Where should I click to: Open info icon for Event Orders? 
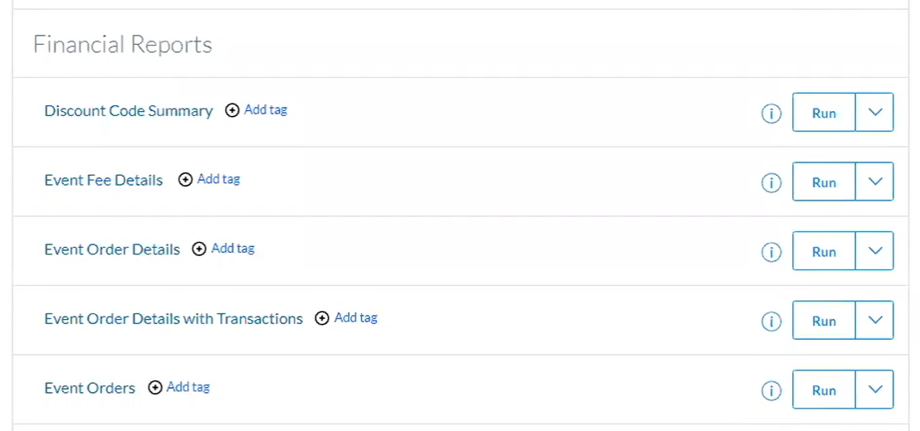tap(771, 390)
